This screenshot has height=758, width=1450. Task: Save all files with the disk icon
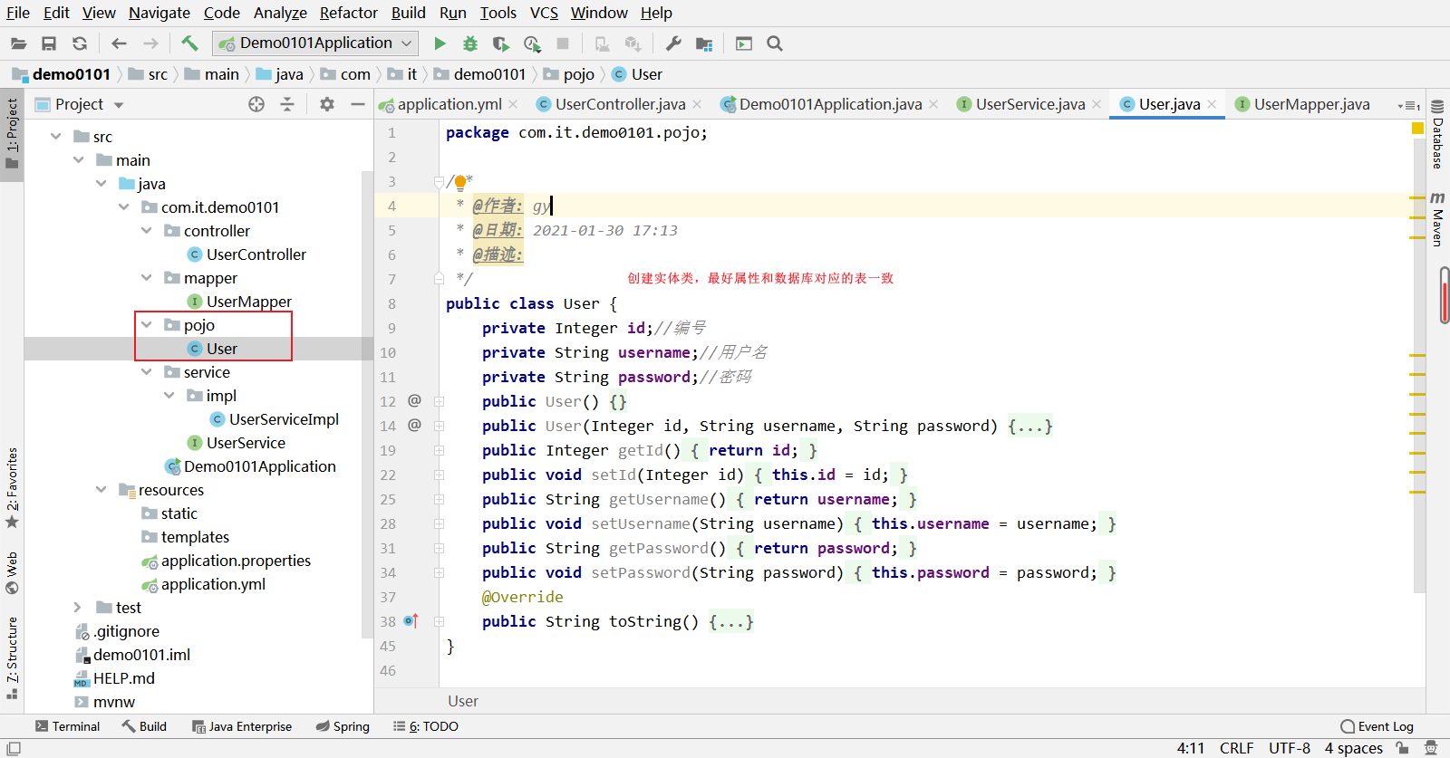49,43
